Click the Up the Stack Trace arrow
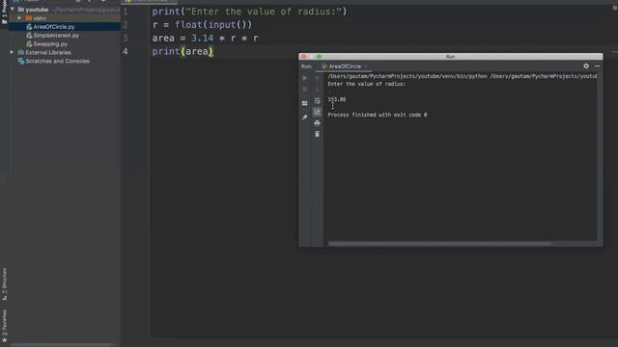The height and width of the screenshot is (347, 618). pos(318,78)
